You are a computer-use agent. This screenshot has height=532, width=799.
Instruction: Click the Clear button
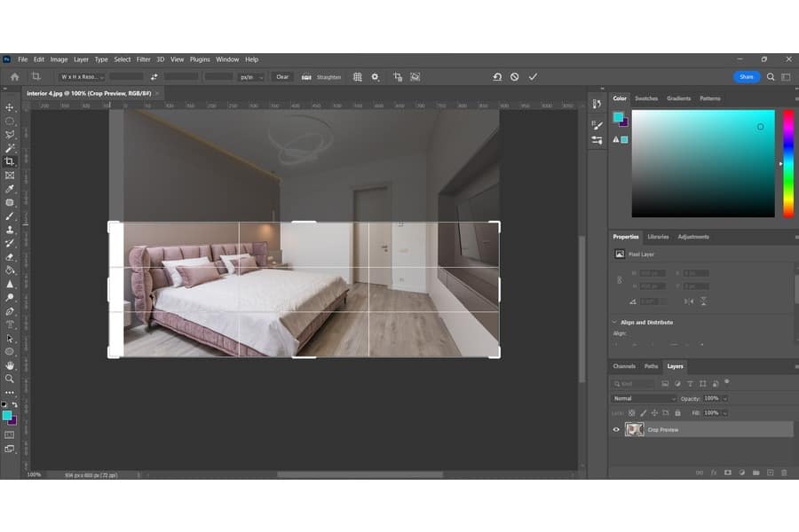click(x=282, y=77)
